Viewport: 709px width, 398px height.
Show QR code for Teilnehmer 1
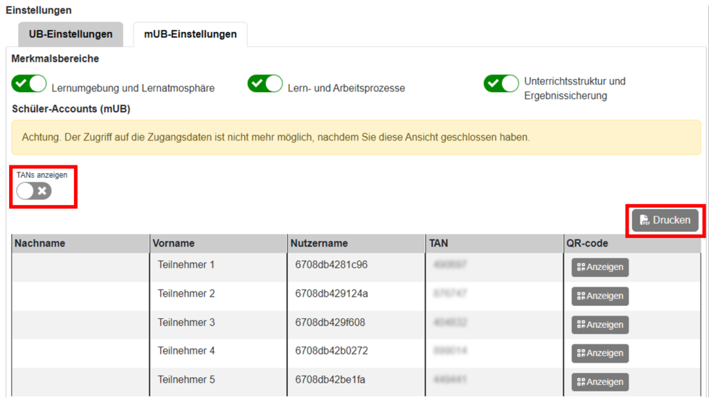[600, 267]
